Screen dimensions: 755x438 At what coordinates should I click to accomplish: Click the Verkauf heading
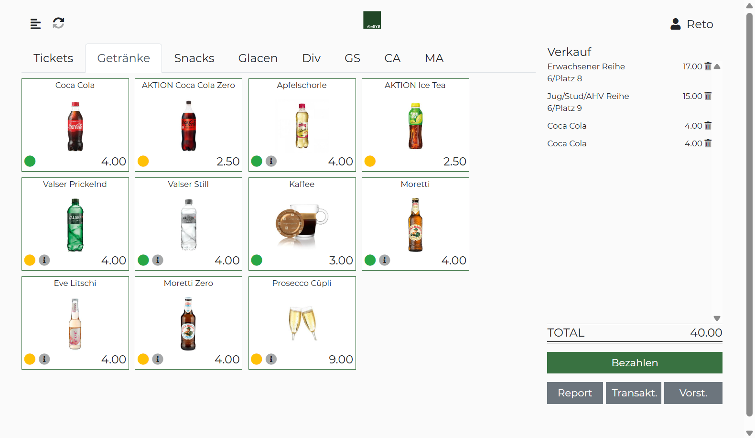(x=569, y=52)
